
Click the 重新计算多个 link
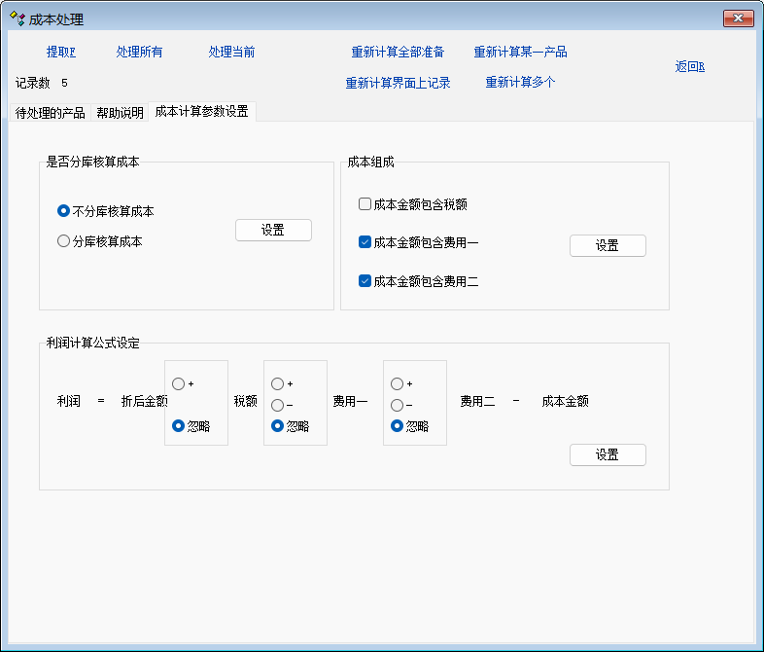[x=520, y=83]
